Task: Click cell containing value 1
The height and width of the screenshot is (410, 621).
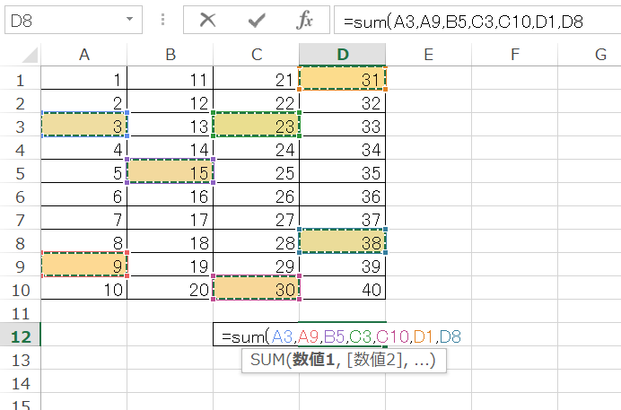Action: 84,78
